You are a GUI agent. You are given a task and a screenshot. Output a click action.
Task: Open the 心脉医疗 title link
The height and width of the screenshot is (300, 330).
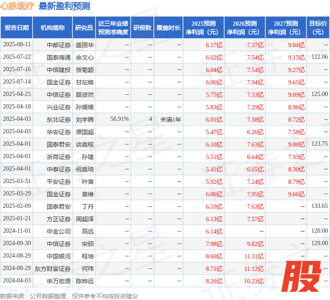[x=18, y=6]
